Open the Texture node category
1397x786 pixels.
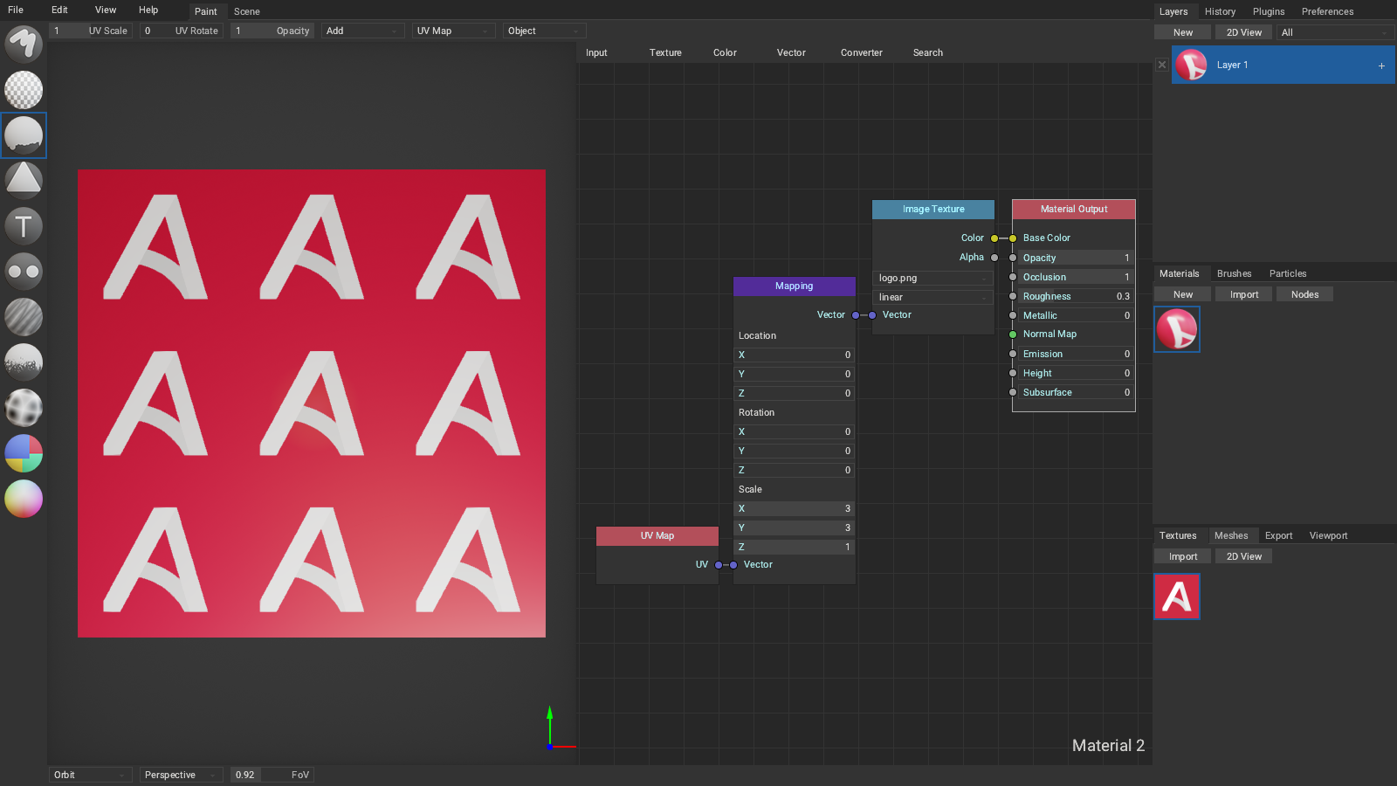pyautogui.click(x=665, y=52)
